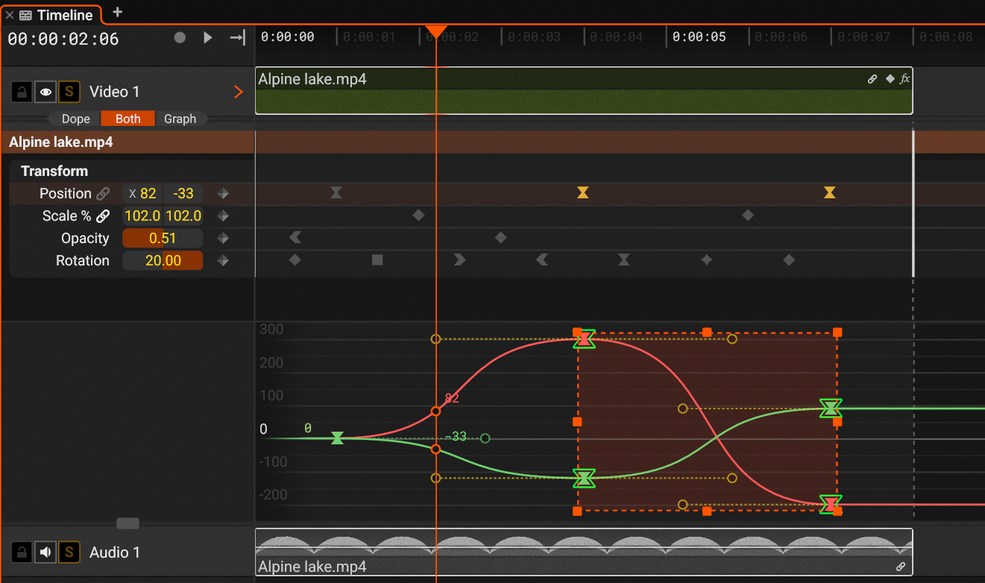Toggle the Scale % proportional link icon
Image resolution: width=985 pixels, height=583 pixels.
coord(103,216)
